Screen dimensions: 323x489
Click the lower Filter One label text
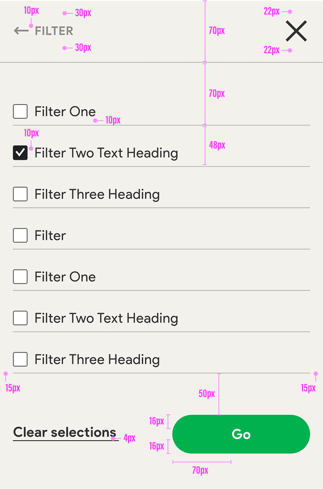pos(65,277)
